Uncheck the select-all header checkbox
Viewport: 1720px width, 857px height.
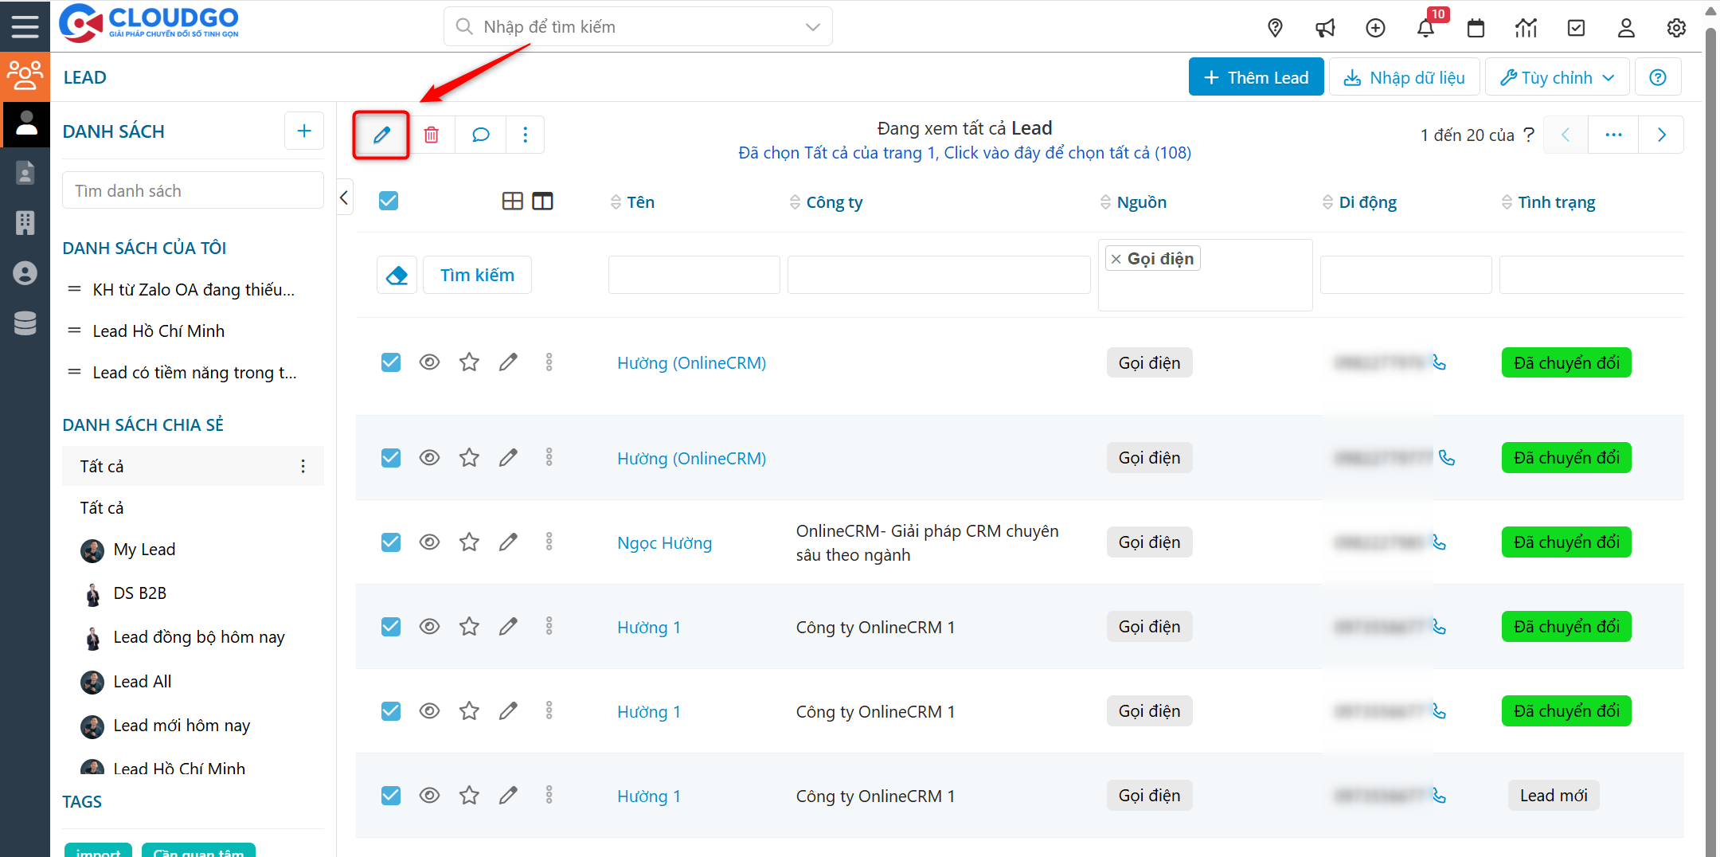point(389,201)
